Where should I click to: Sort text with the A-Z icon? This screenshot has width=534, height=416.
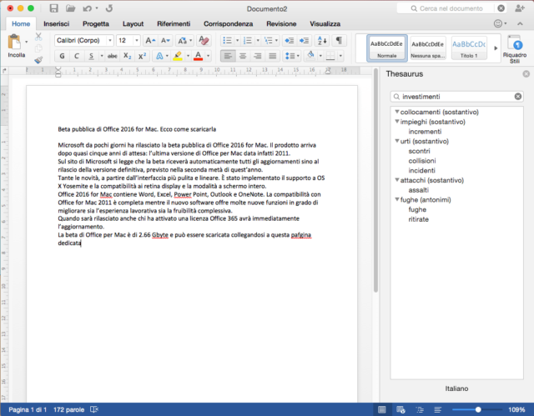tap(322, 41)
